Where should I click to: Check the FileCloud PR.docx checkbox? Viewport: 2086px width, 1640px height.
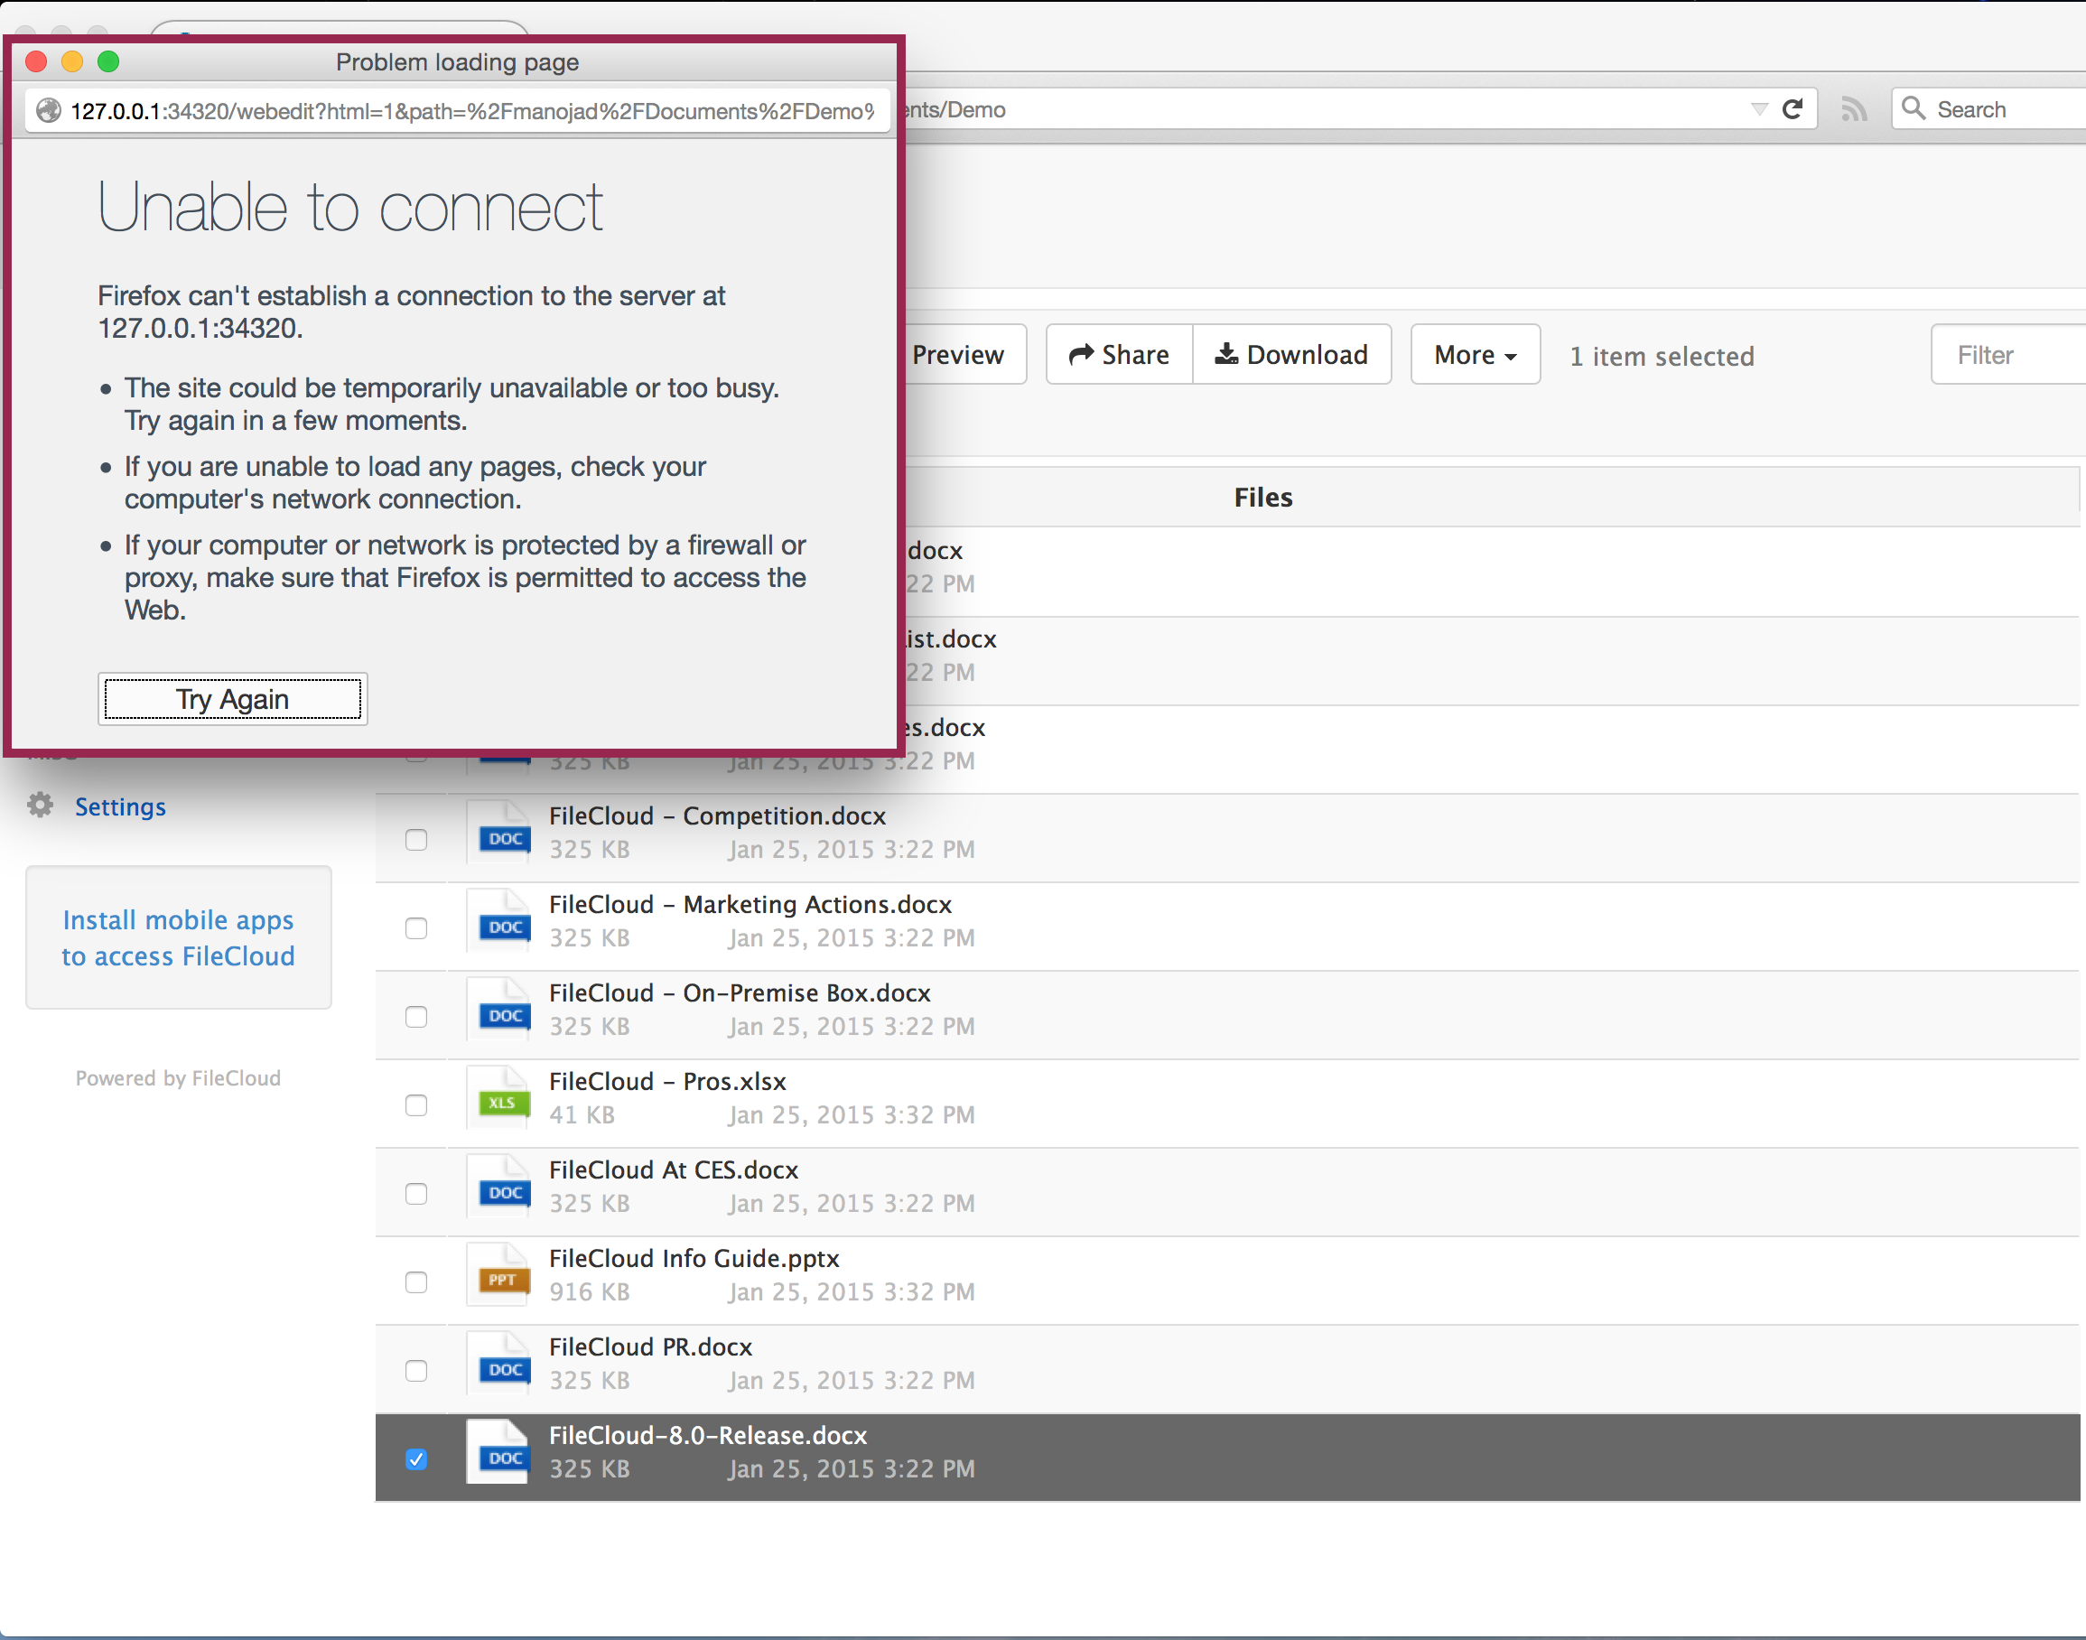click(x=415, y=1370)
